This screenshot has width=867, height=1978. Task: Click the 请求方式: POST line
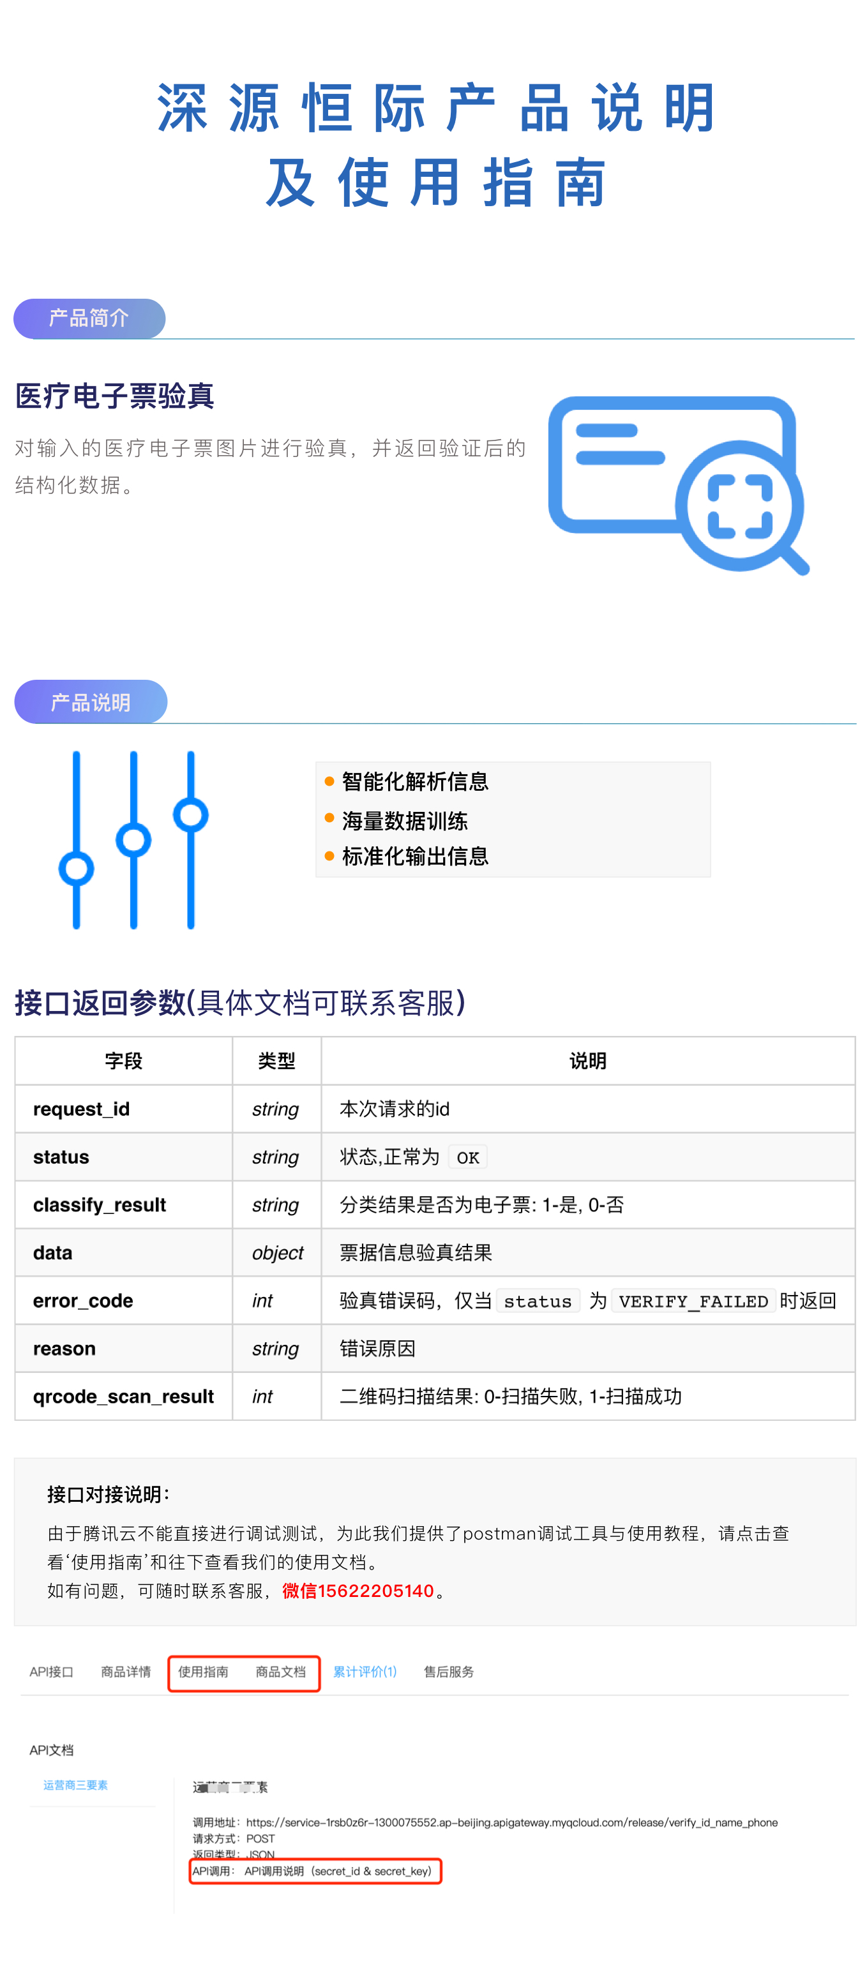point(234,1838)
